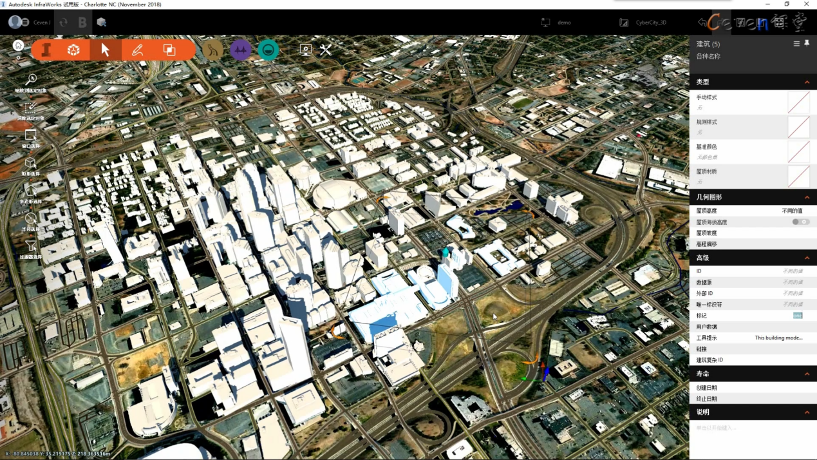
Task: Go to the home view icon
Action: click(x=18, y=46)
